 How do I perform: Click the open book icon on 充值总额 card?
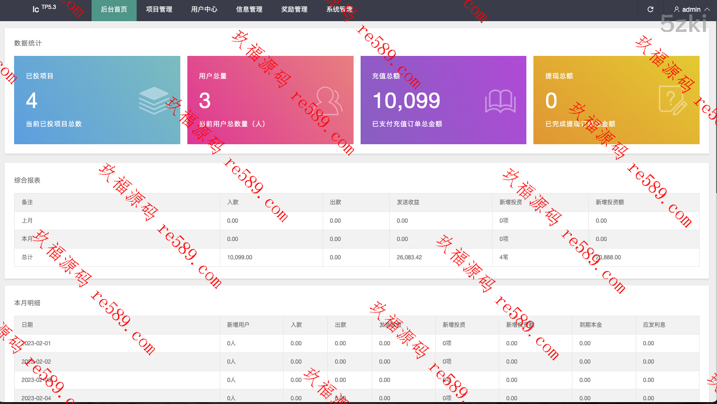coord(500,101)
